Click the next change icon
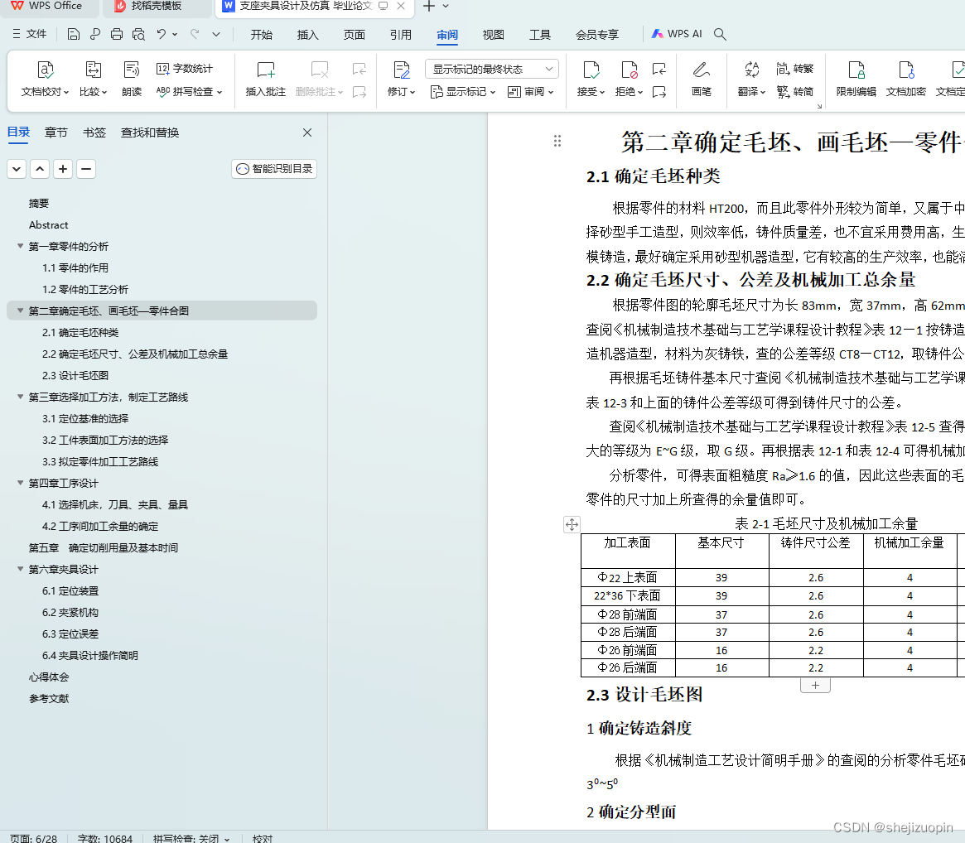This screenshot has width=965, height=843. (x=659, y=92)
